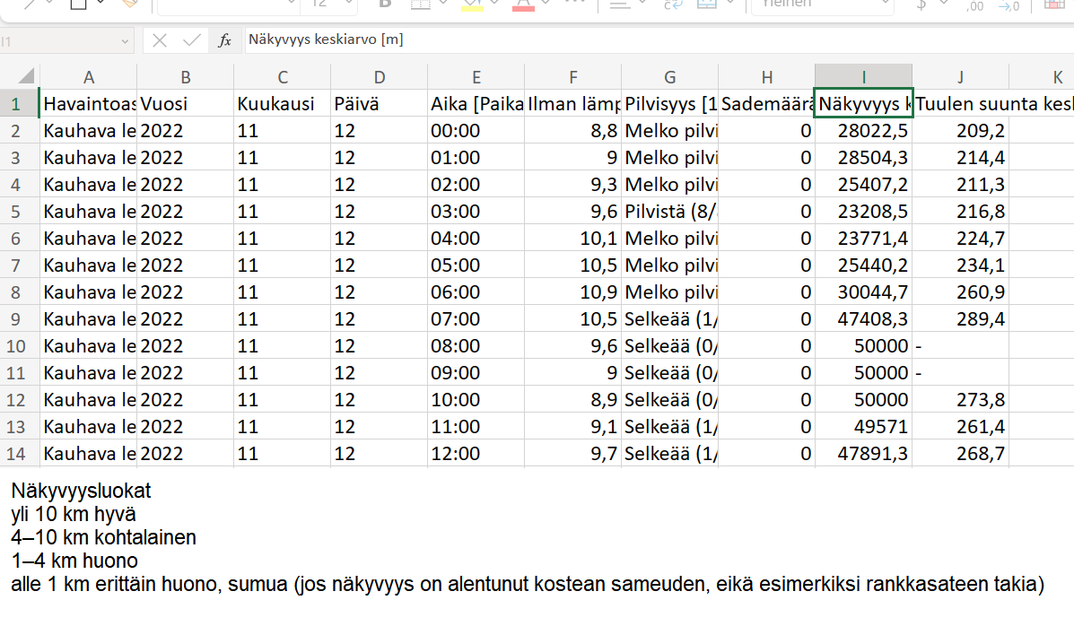Click the Select All corner triangle
This screenshot has height=635, width=1074.
click(26, 76)
